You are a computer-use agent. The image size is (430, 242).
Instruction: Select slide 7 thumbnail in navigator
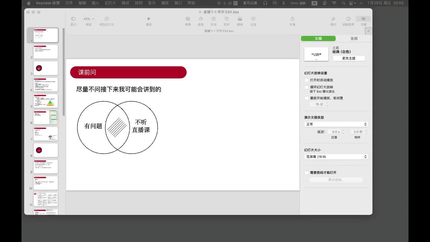46,134
